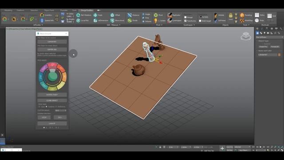
Task: Open the Create tab plus icon in command panel
Action: coord(257,28)
